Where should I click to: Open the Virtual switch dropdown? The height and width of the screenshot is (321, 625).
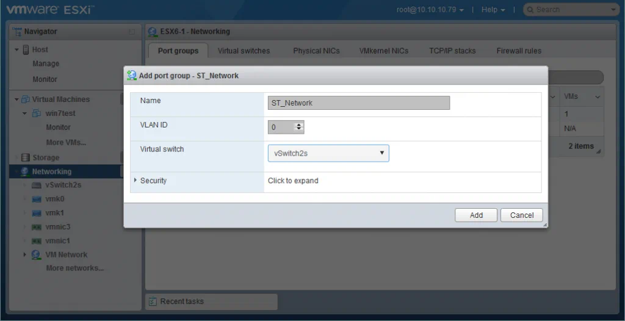328,153
